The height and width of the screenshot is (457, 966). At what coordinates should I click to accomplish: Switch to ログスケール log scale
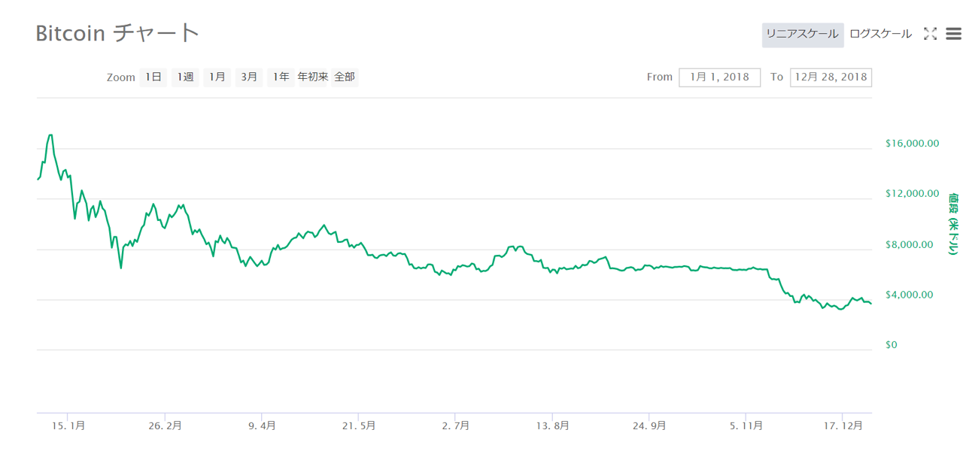tap(880, 34)
